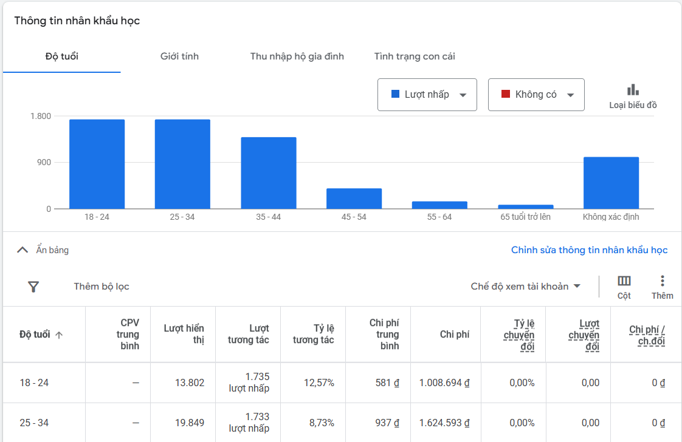Open the Tình trạng con cái tab
The height and width of the screenshot is (442, 682).
415,56
